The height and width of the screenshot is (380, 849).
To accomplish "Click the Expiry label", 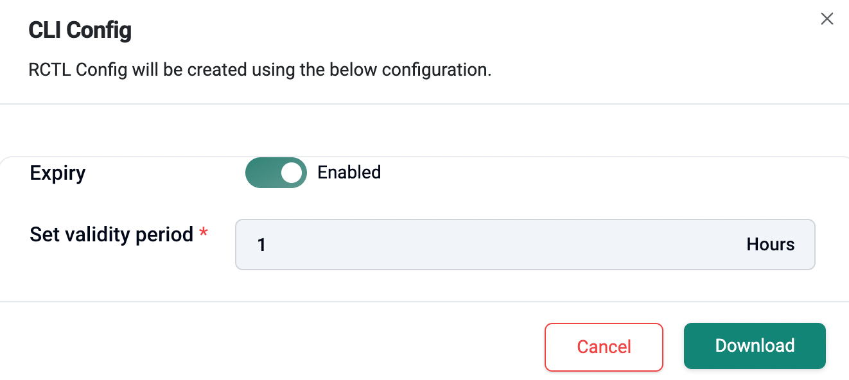I will click(57, 173).
